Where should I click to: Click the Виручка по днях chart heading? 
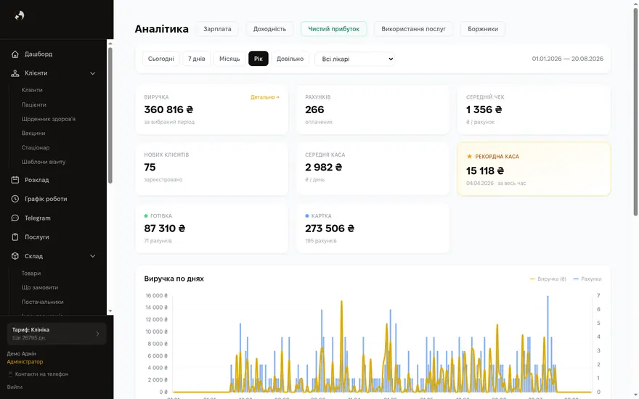174,279
